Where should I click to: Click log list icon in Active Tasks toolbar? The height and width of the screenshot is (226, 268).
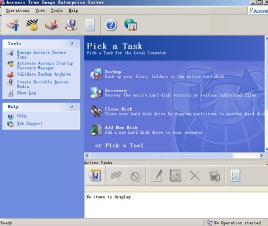[235, 176]
